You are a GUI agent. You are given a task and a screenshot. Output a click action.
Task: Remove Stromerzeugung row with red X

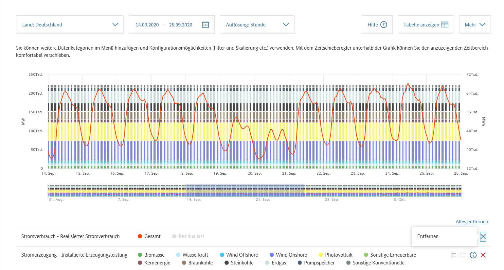(x=483, y=255)
